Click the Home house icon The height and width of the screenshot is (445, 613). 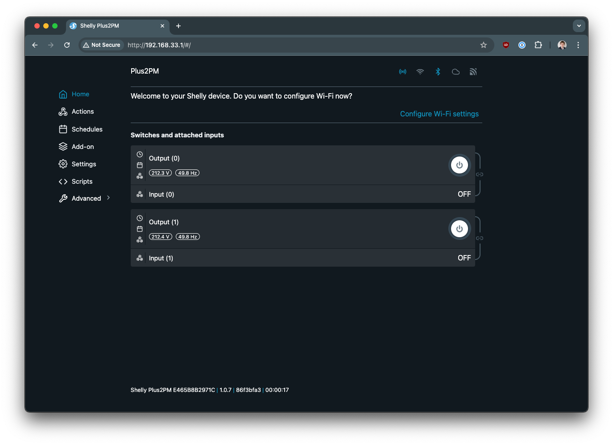(x=63, y=94)
